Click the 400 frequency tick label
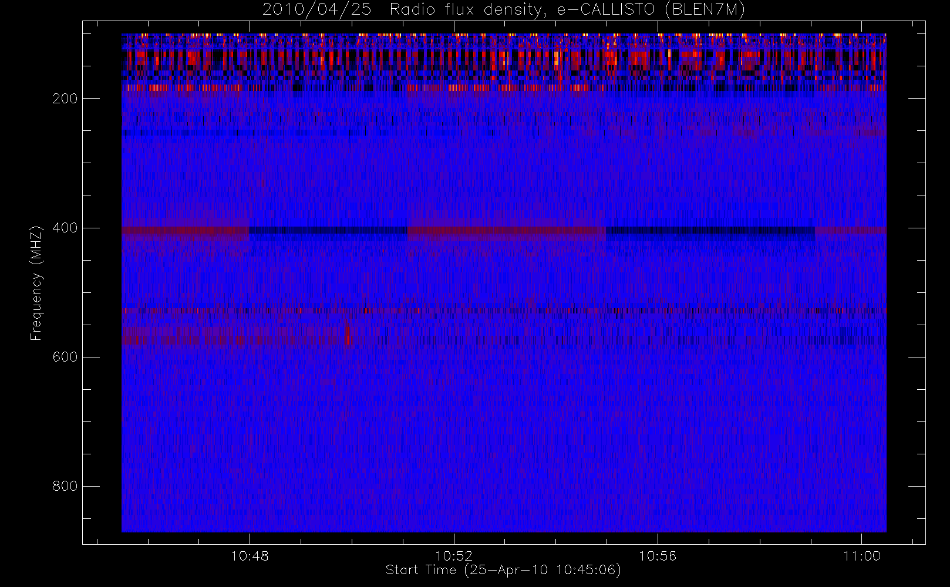 pos(65,228)
